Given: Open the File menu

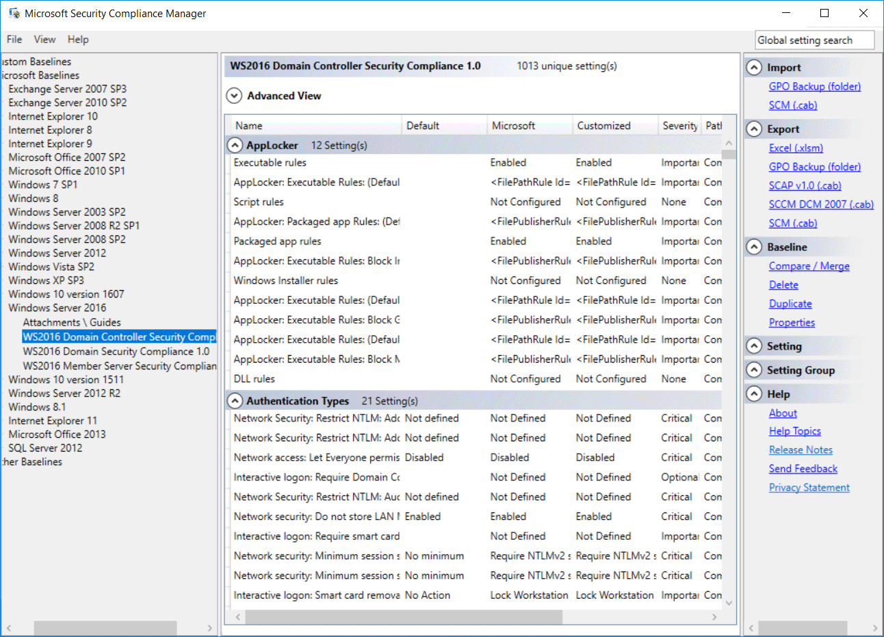Looking at the screenshot, I should point(14,40).
